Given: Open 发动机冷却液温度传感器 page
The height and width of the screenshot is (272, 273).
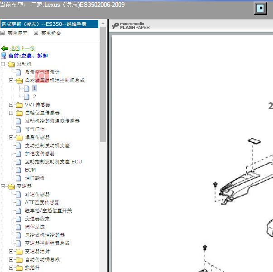Looking at the screenshot, I should pos(52,121).
